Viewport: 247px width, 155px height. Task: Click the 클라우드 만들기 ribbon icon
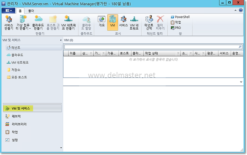click(x=38, y=19)
